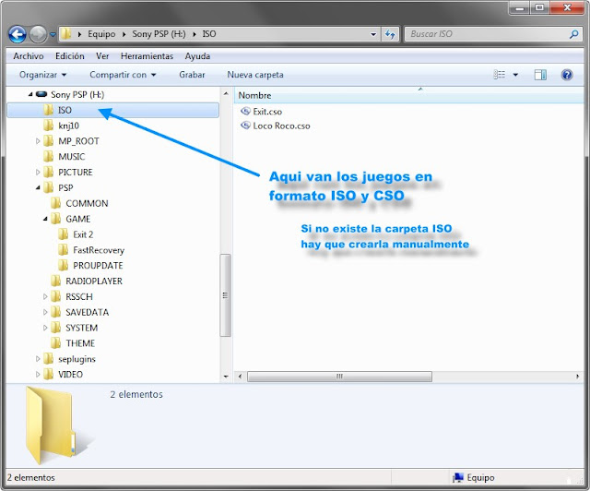
Task: Click the Equipo status bar icon
Action: click(458, 478)
